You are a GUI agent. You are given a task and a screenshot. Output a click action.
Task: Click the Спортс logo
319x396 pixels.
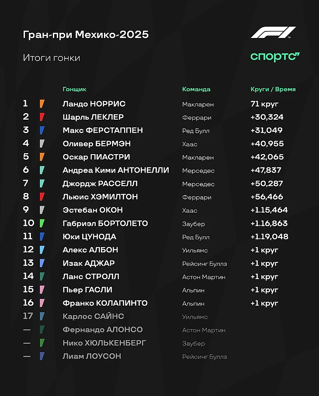(x=275, y=57)
